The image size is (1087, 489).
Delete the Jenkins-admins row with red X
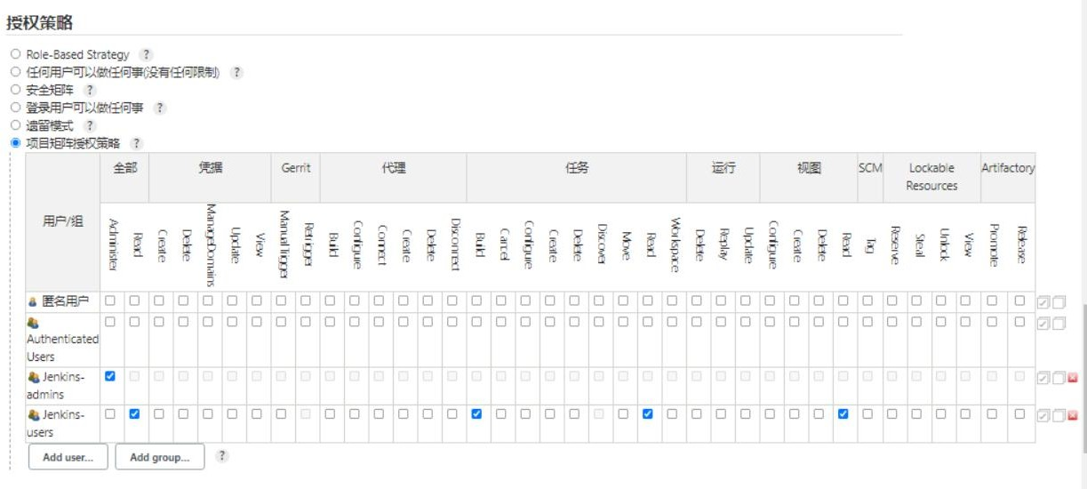(x=1072, y=378)
